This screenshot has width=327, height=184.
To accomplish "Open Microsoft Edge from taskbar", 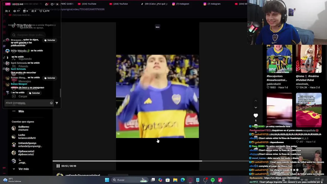I will (x=183, y=180).
